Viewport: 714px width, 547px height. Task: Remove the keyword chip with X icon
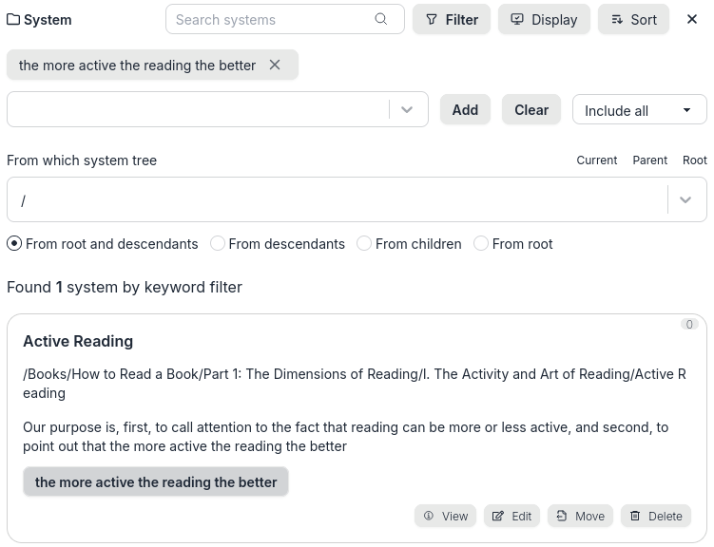point(275,65)
